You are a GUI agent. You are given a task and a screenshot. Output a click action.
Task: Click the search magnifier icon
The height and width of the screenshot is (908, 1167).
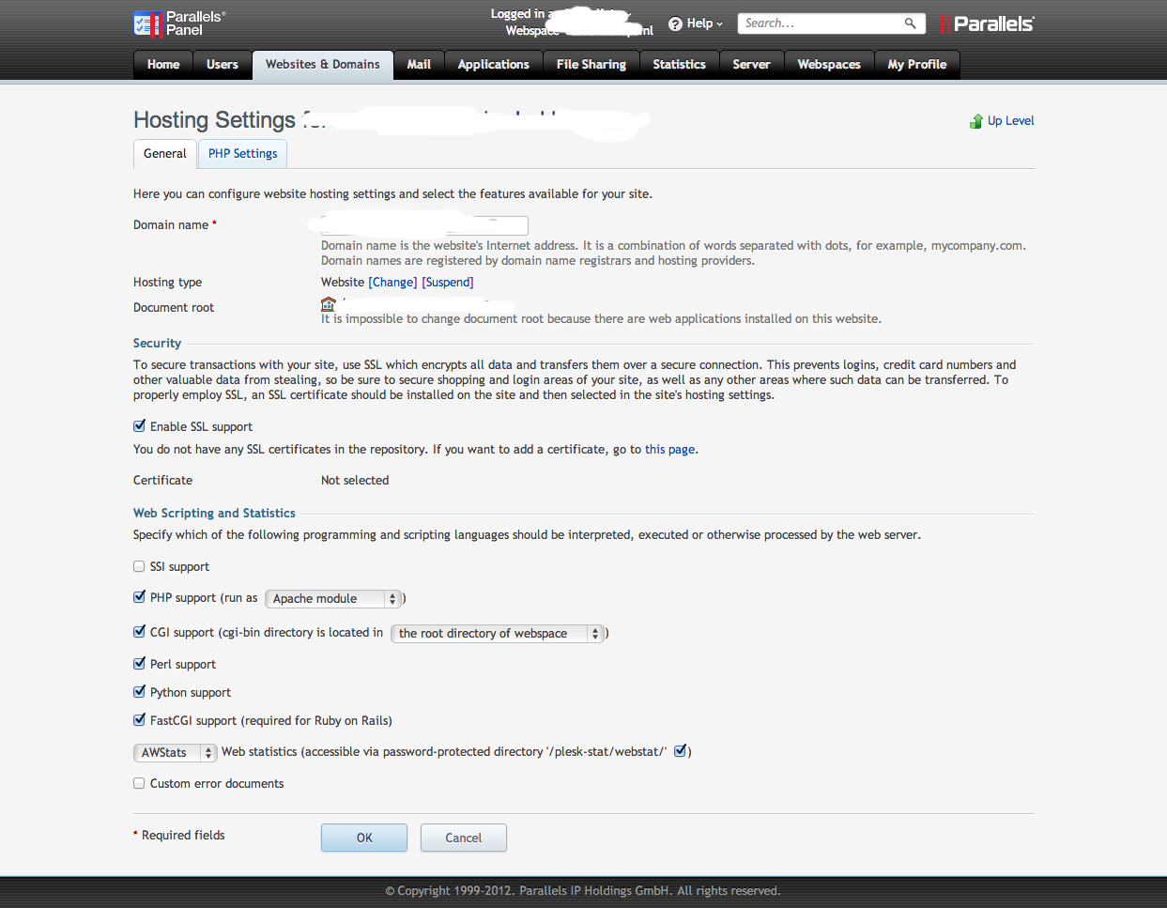tap(910, 23)
